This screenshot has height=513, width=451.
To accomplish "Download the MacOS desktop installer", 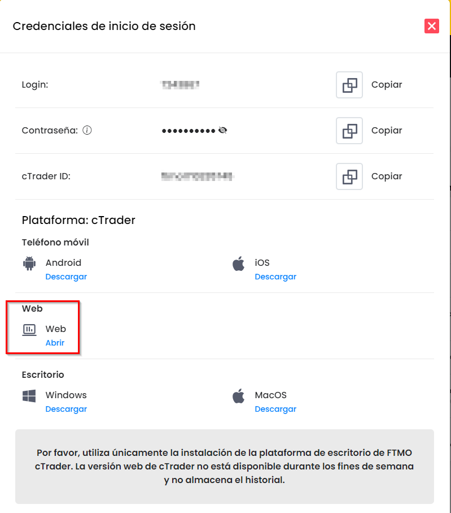I will point(275,409).
